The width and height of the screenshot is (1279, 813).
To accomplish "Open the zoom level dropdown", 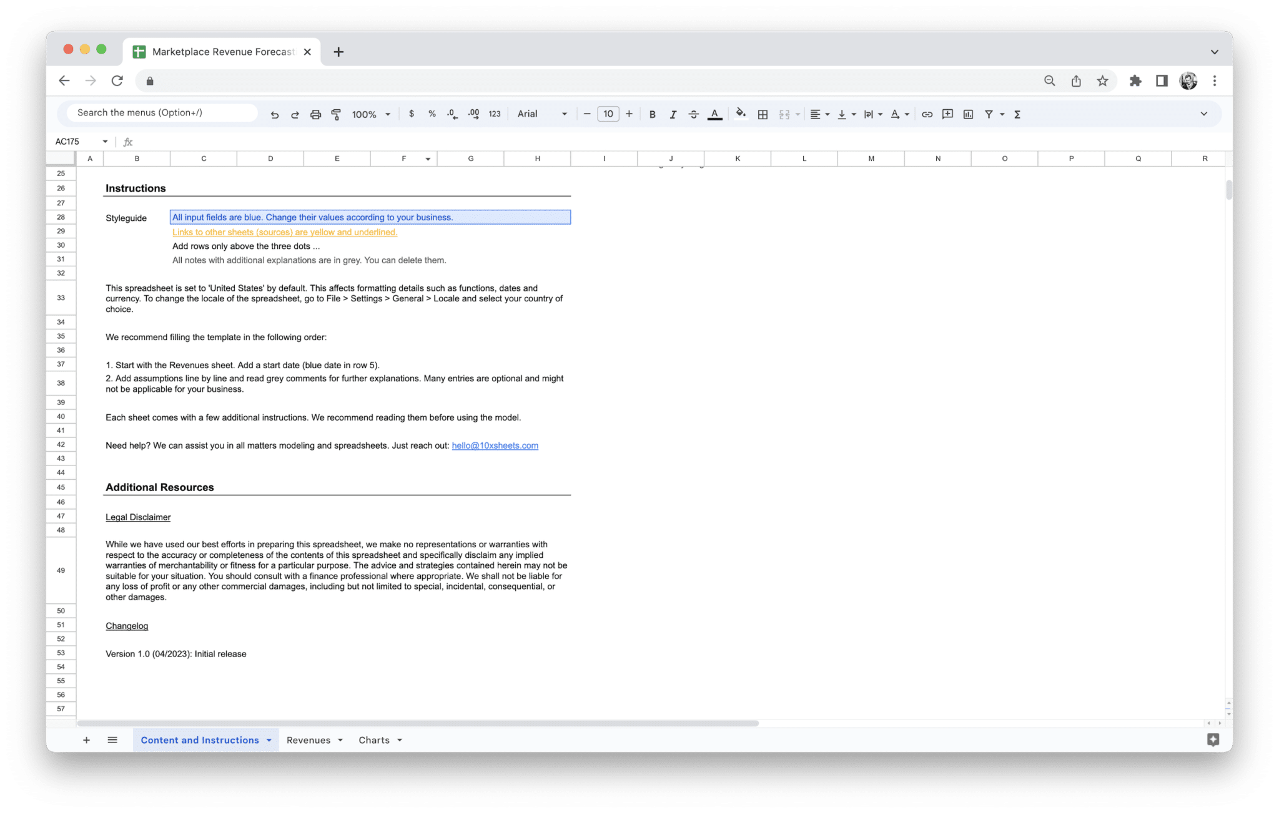I will (370, 114).
